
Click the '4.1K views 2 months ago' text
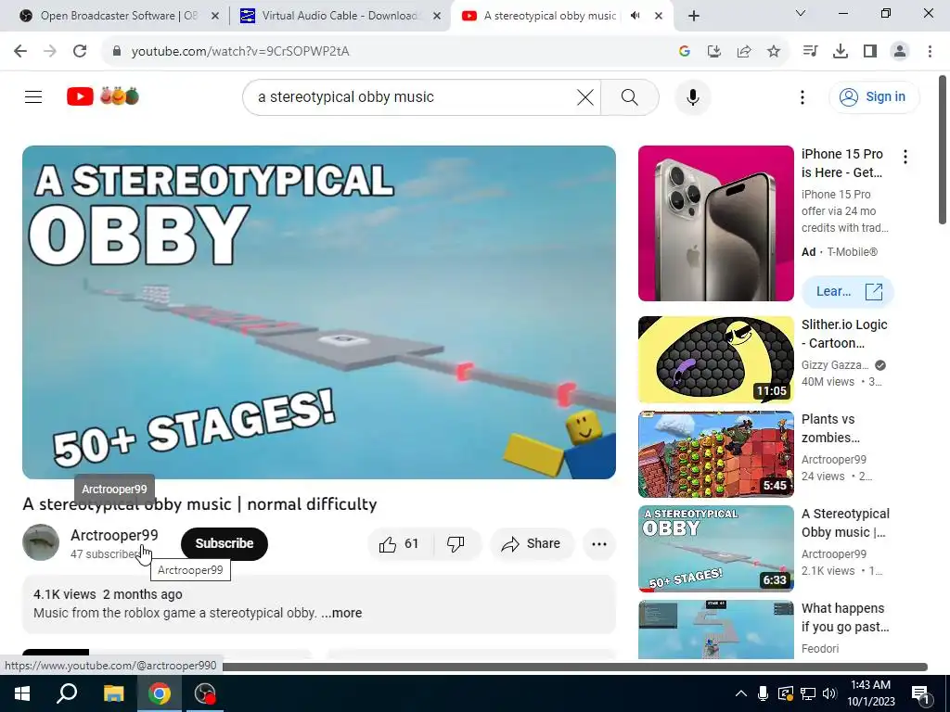point(108,594)
